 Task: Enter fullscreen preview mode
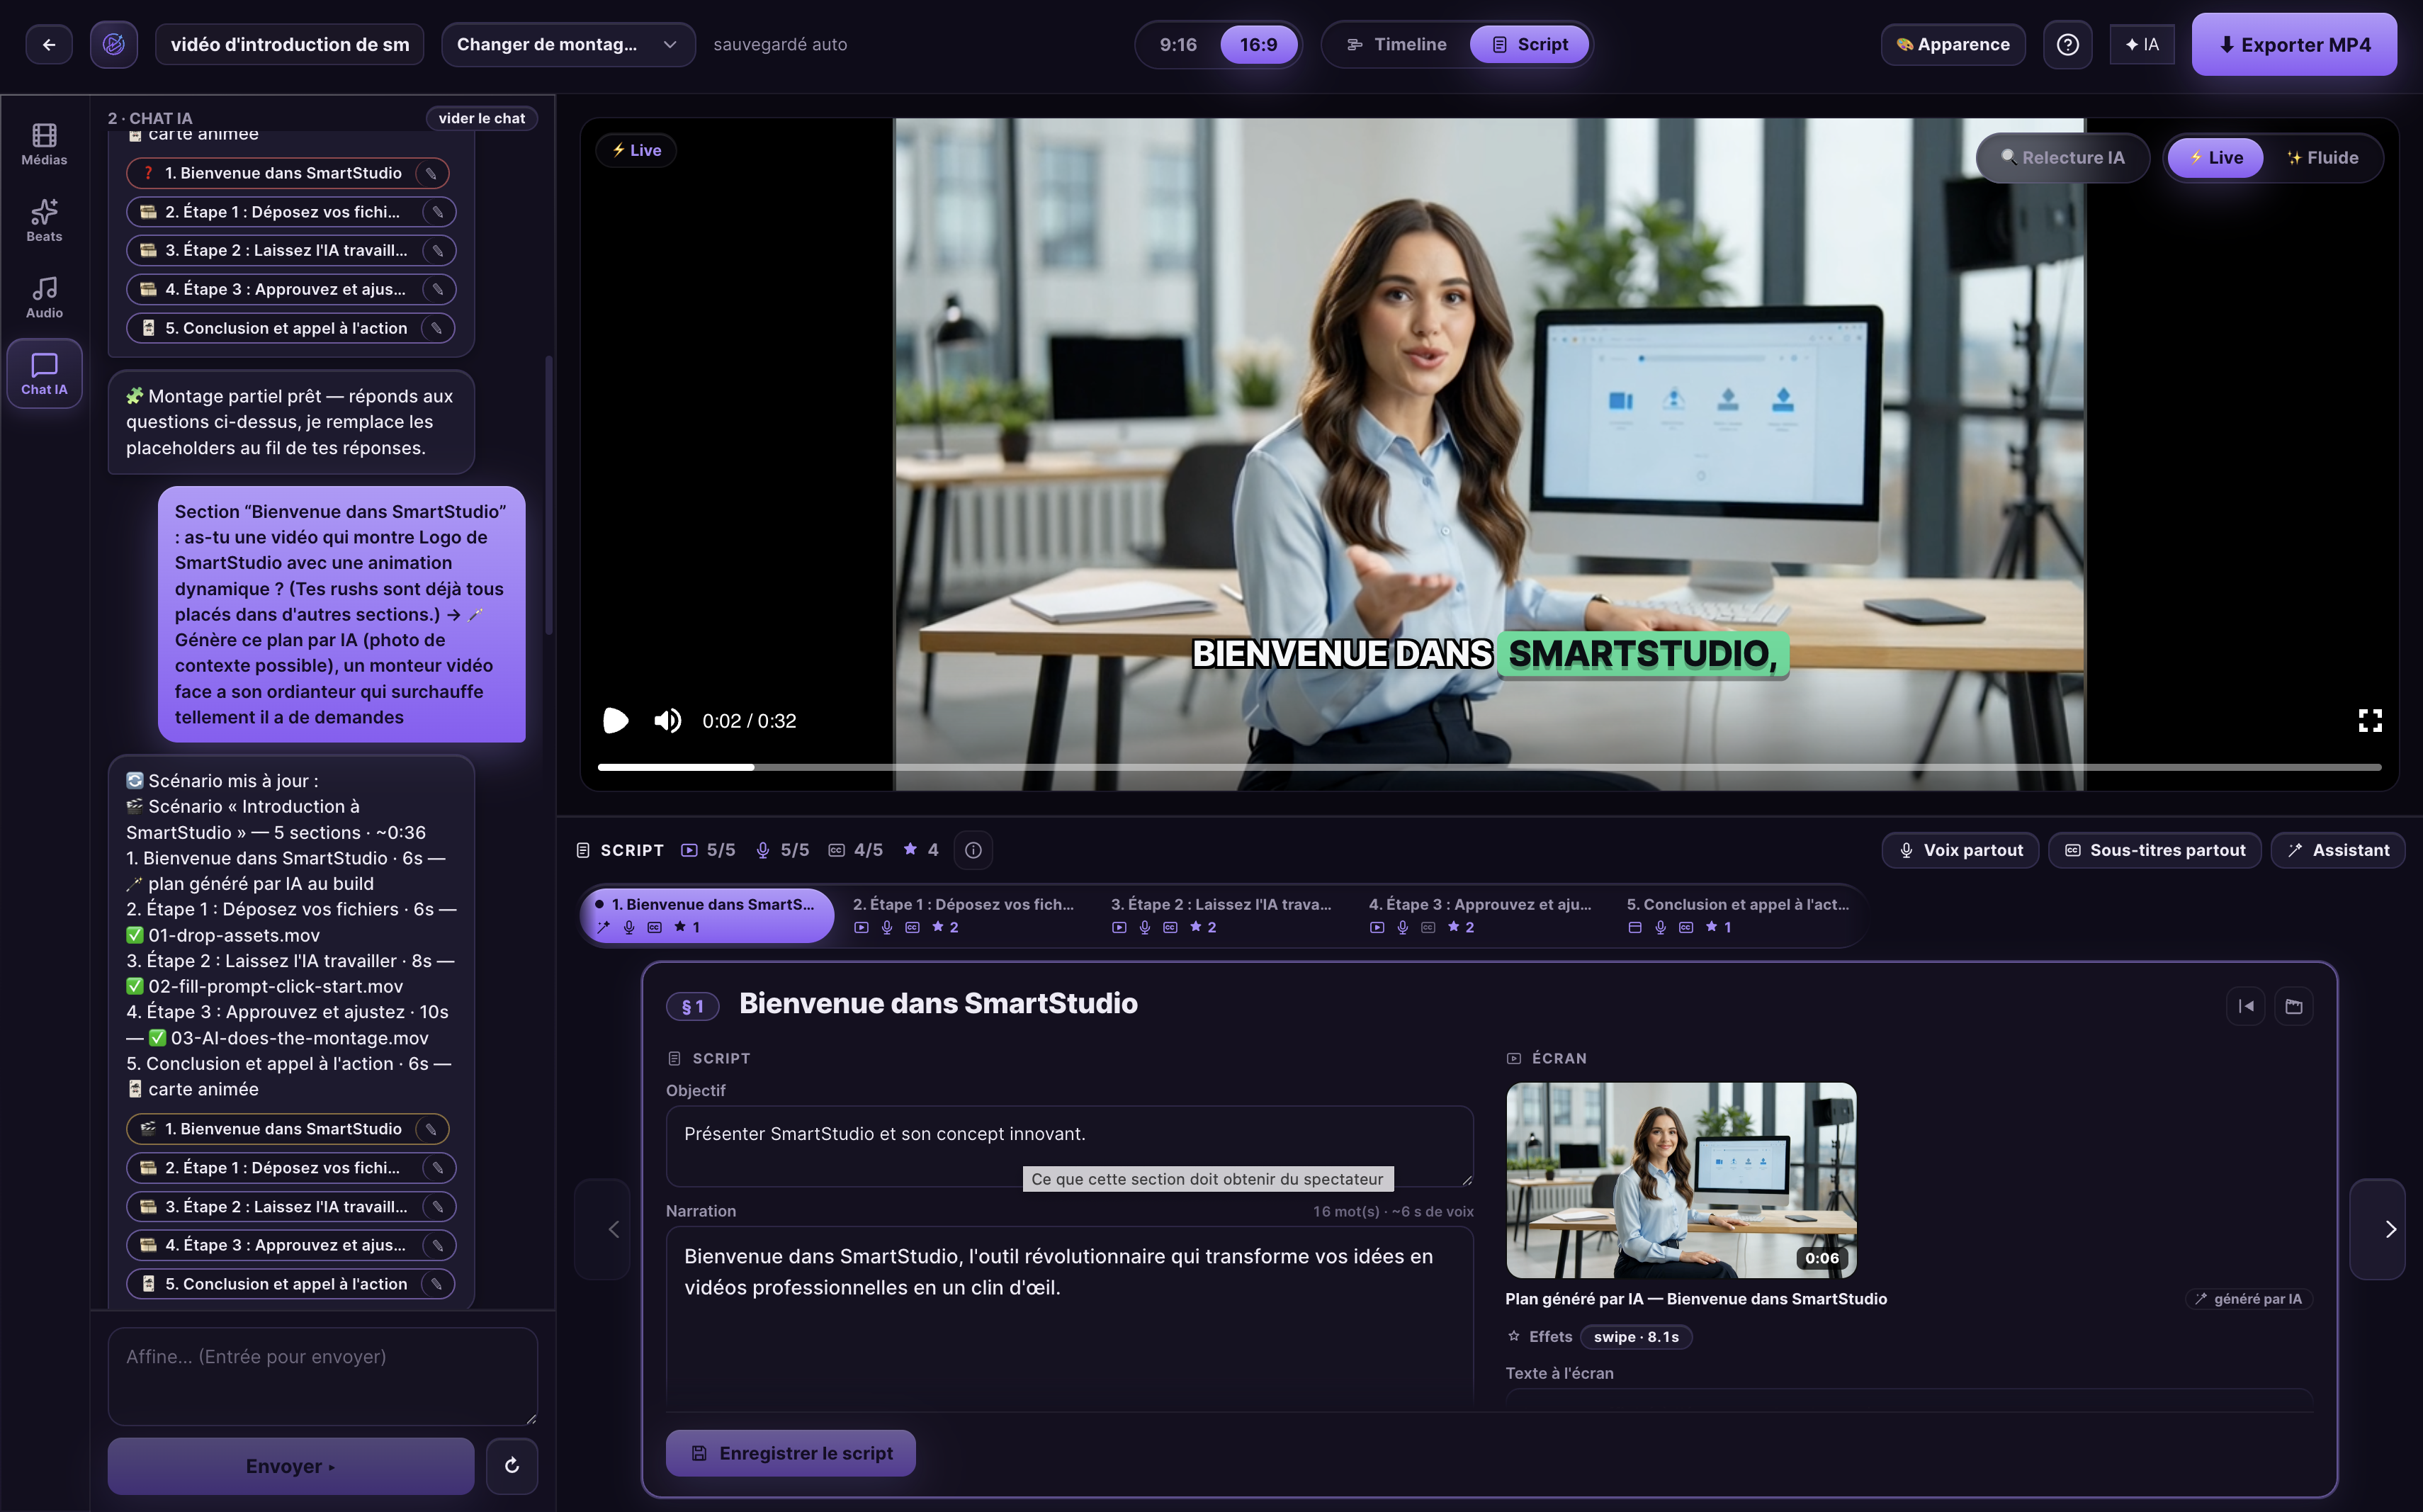click(x=2369, y=720)
